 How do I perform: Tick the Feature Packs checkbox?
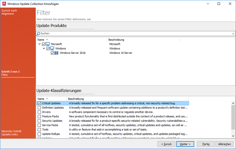(39, 116)
